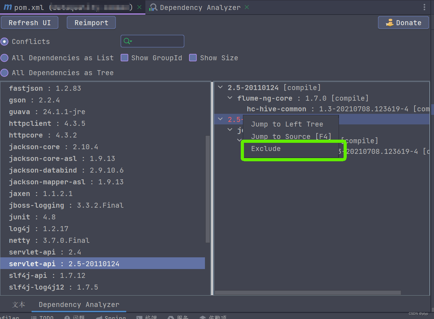Click the right tree horizontal scrollbar
This screenshot has width=434, height=319.
point(308,293)
